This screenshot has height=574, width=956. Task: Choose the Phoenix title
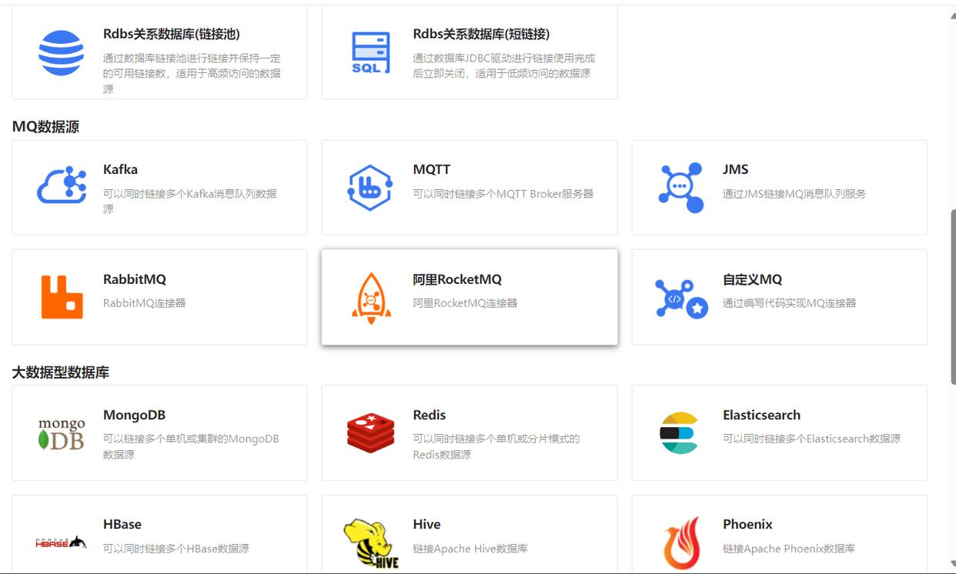[x=747, y=524]
